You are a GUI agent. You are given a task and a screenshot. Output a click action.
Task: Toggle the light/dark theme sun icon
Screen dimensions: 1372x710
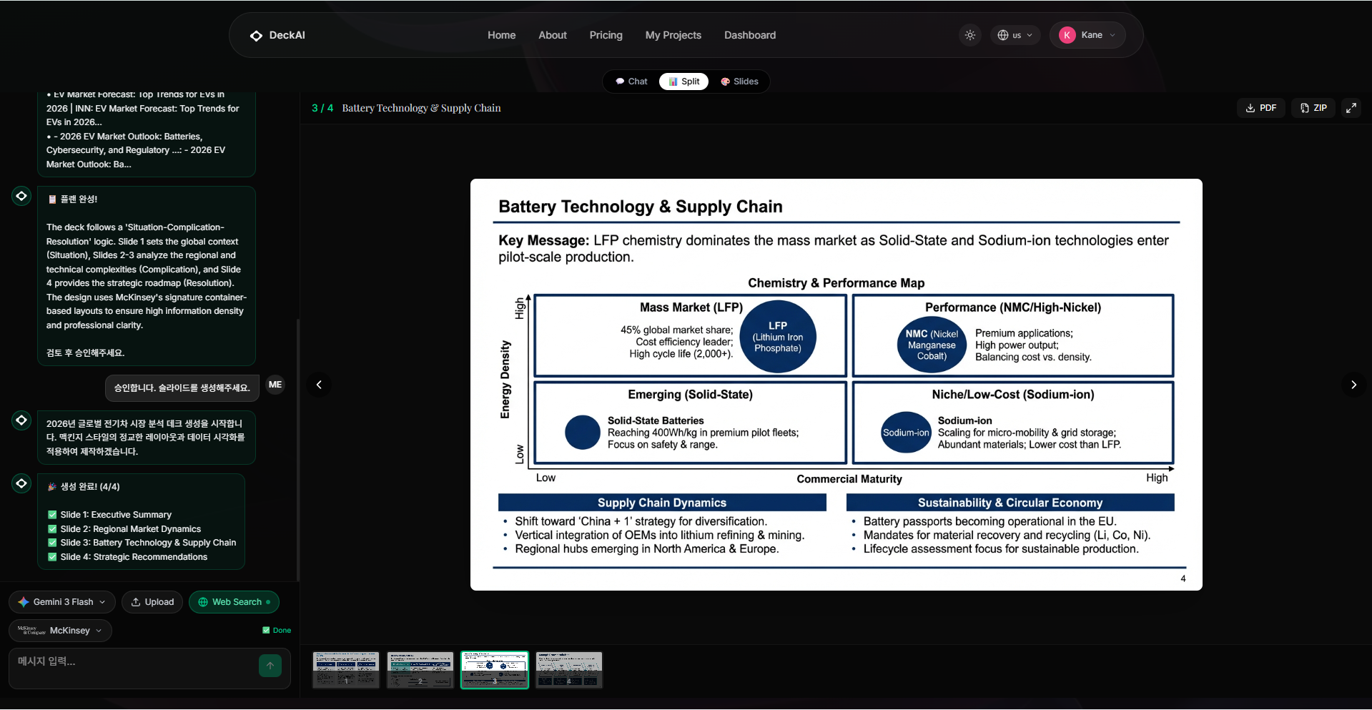point(970,35)
